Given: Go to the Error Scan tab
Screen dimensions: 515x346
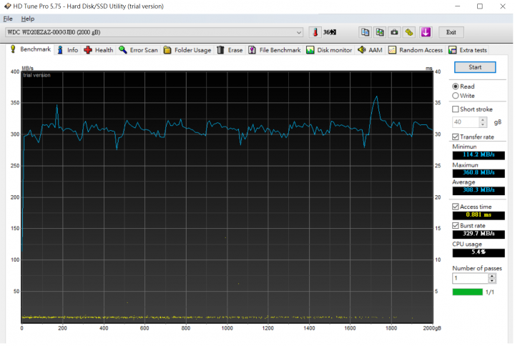Looking at the screenshot, I should [138, 50].
